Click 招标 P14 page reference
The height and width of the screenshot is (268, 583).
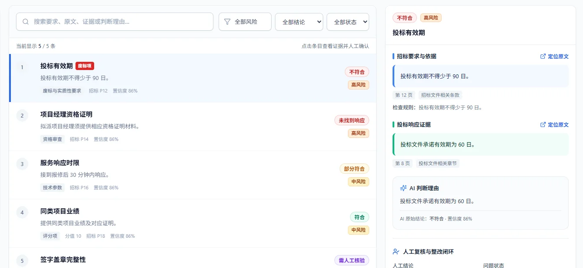point(79,139)
